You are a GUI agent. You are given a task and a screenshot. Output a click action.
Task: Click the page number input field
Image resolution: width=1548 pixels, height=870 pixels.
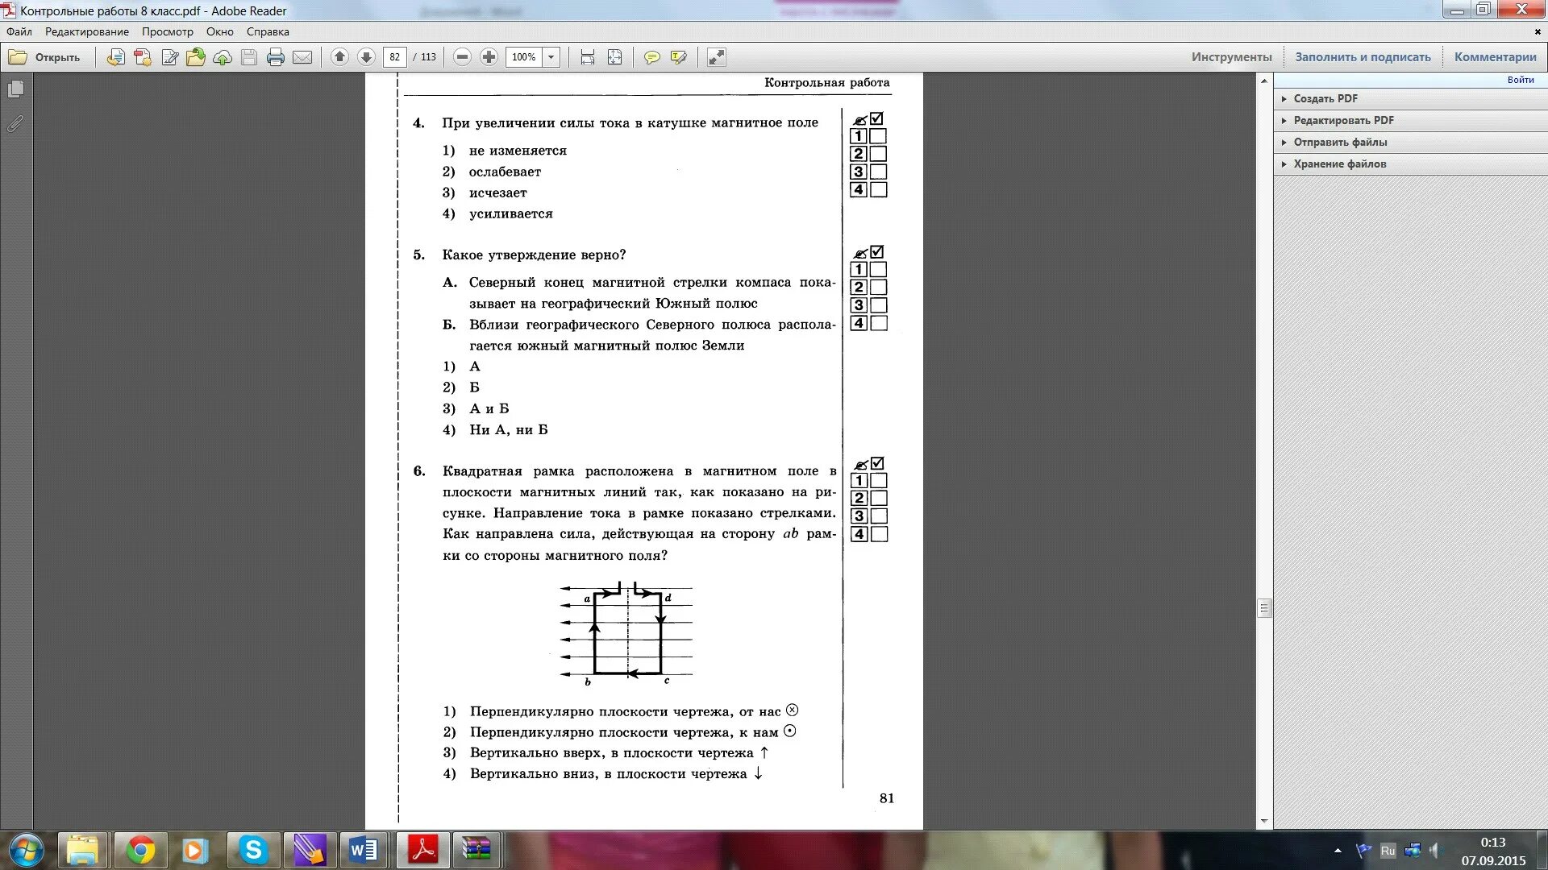[x=394, y=57]
